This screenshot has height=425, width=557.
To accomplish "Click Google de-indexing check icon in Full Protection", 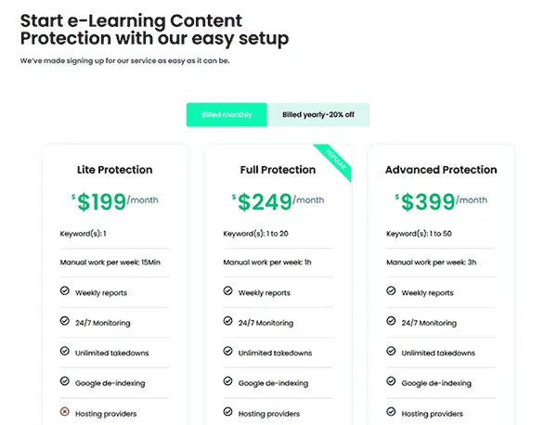I will [x=227, y=381].
